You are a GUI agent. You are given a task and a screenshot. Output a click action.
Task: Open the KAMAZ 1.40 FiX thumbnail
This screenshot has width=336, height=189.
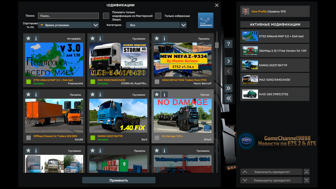tap(118, 116)
